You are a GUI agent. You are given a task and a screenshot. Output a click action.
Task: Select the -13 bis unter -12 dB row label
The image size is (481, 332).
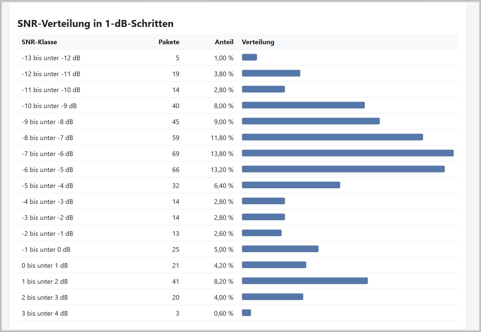[51, 58]
